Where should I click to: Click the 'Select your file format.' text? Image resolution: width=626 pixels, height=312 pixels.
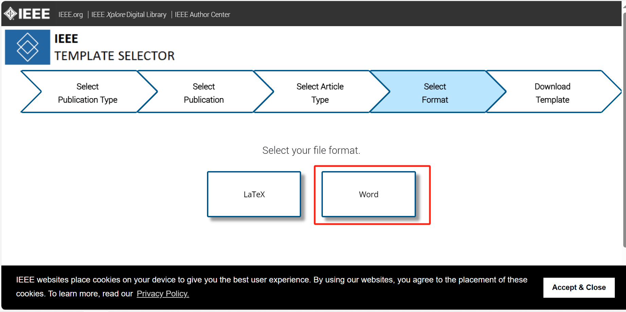tap(311, 150)
